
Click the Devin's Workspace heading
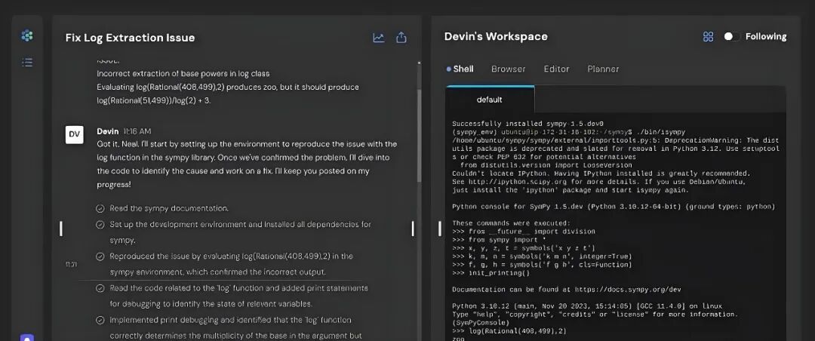click(x=496, y=36)
